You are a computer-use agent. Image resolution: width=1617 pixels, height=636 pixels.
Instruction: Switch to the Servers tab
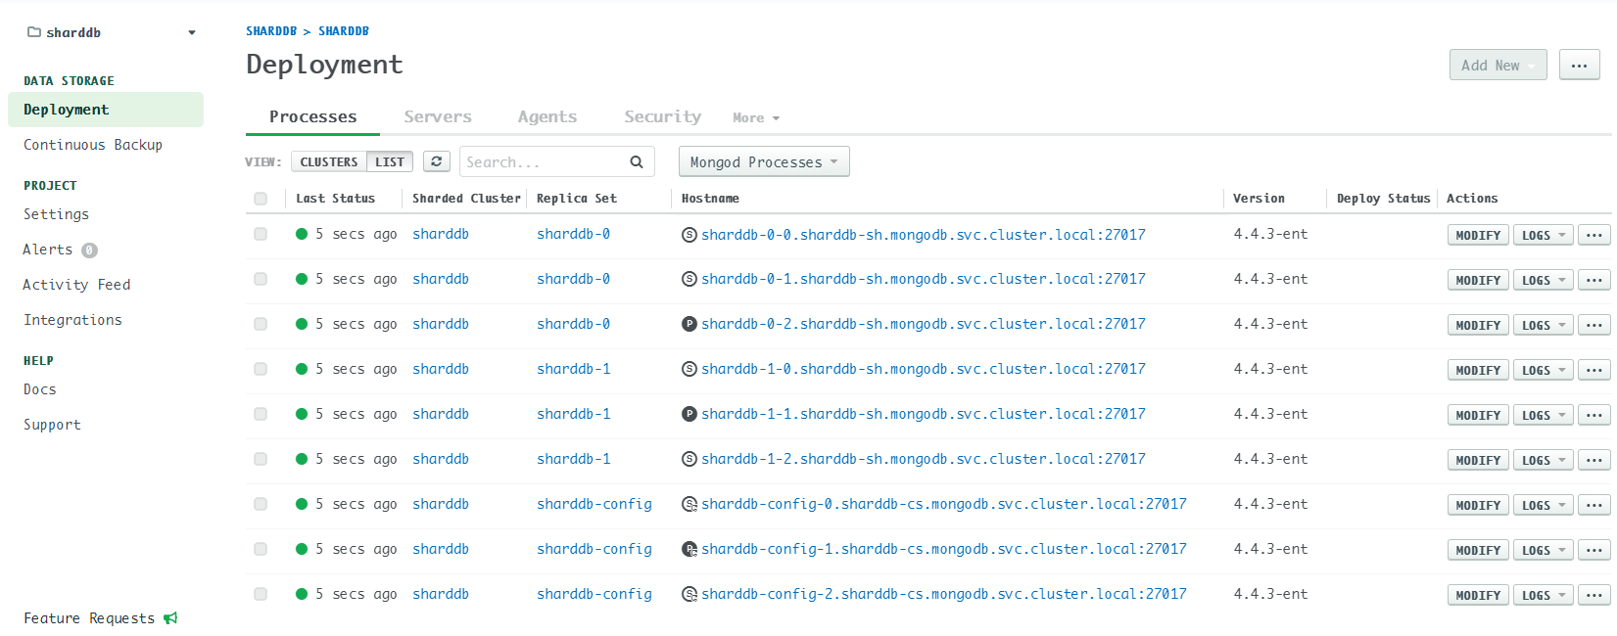438,116
